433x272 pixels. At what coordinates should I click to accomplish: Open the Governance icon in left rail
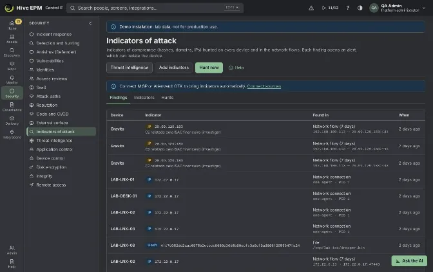pos(12,107)
